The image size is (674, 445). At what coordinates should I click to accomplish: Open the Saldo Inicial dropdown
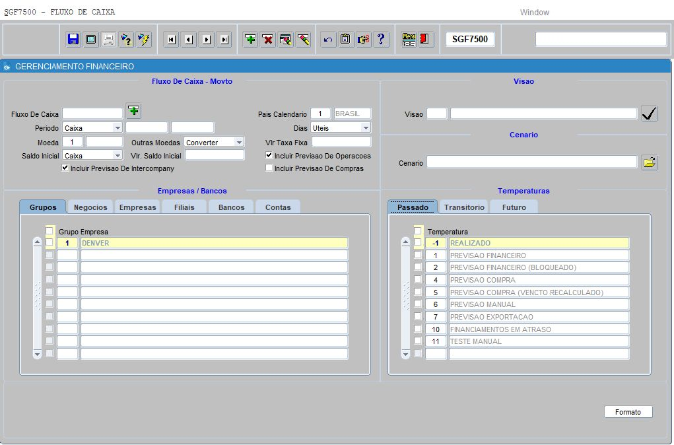pos(118,155)
